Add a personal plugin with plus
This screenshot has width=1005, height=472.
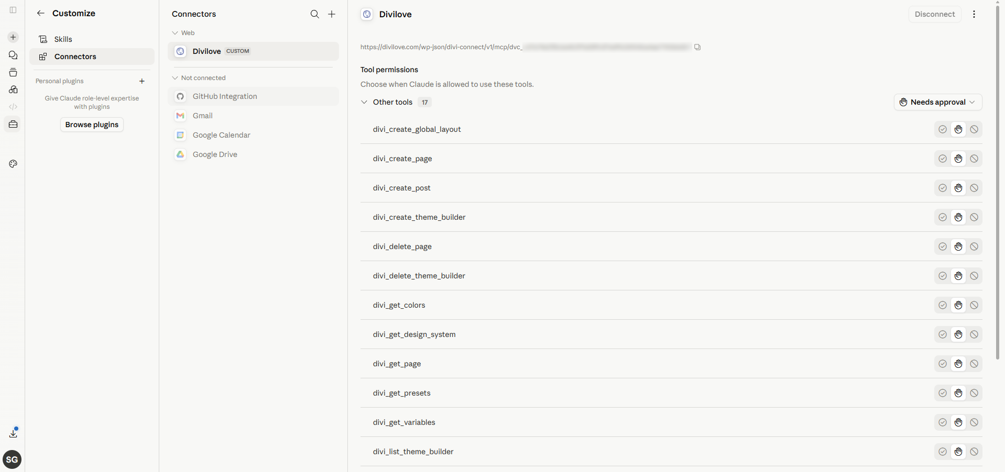[x=142, y=81]
